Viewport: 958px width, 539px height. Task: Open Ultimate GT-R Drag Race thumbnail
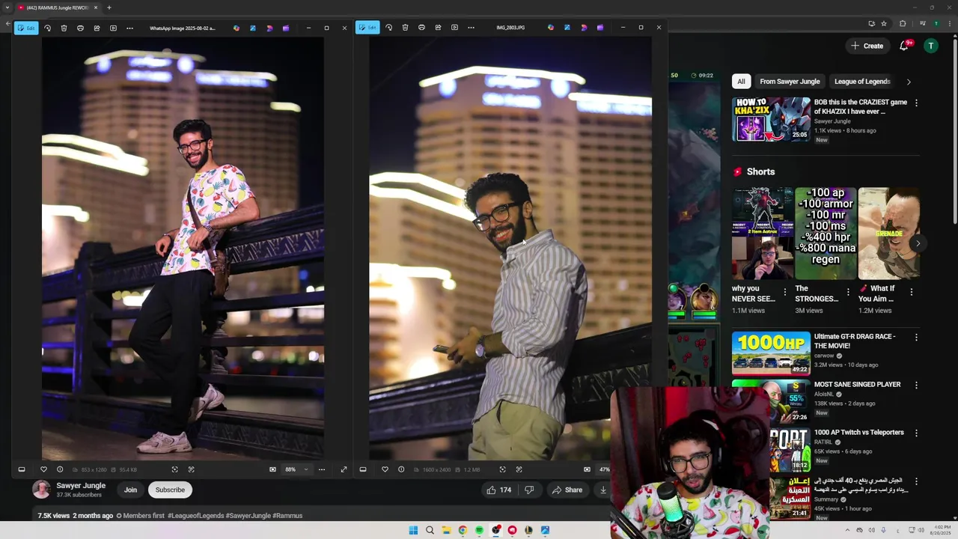771,353
